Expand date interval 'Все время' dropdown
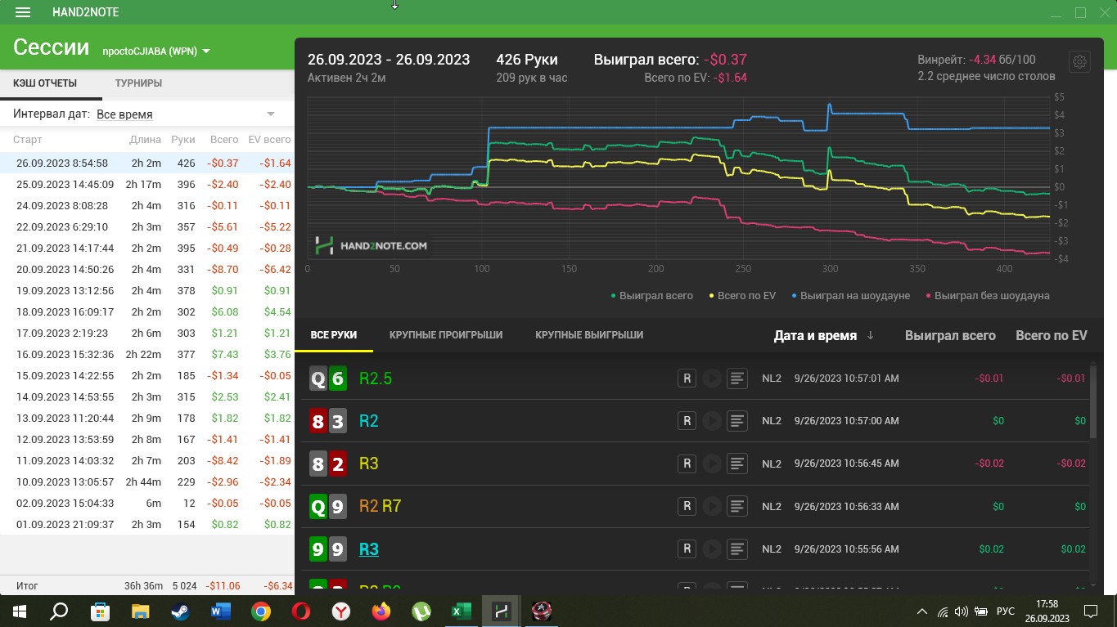1117x627 pixels. tap(186, 114)
